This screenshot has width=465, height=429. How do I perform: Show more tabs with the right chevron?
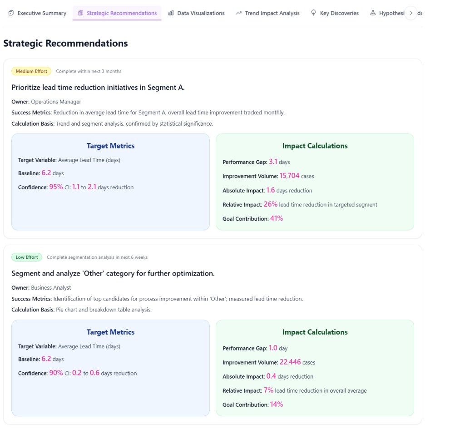(x=411, y=13)
